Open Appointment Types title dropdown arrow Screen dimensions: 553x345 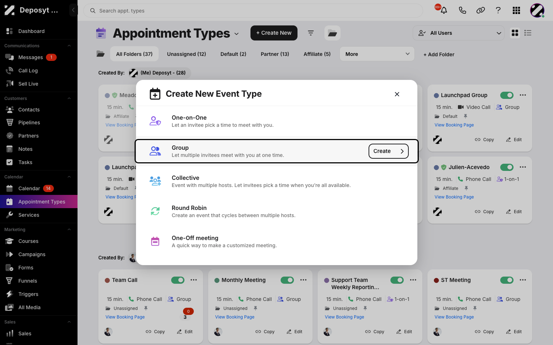click(236, 34)
